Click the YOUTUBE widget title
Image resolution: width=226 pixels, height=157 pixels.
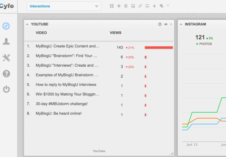[40, 24]
